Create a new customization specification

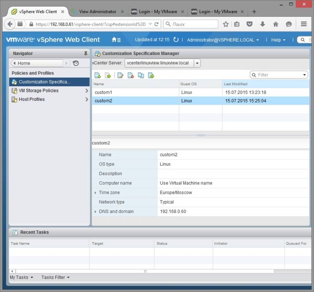point(97,75)
